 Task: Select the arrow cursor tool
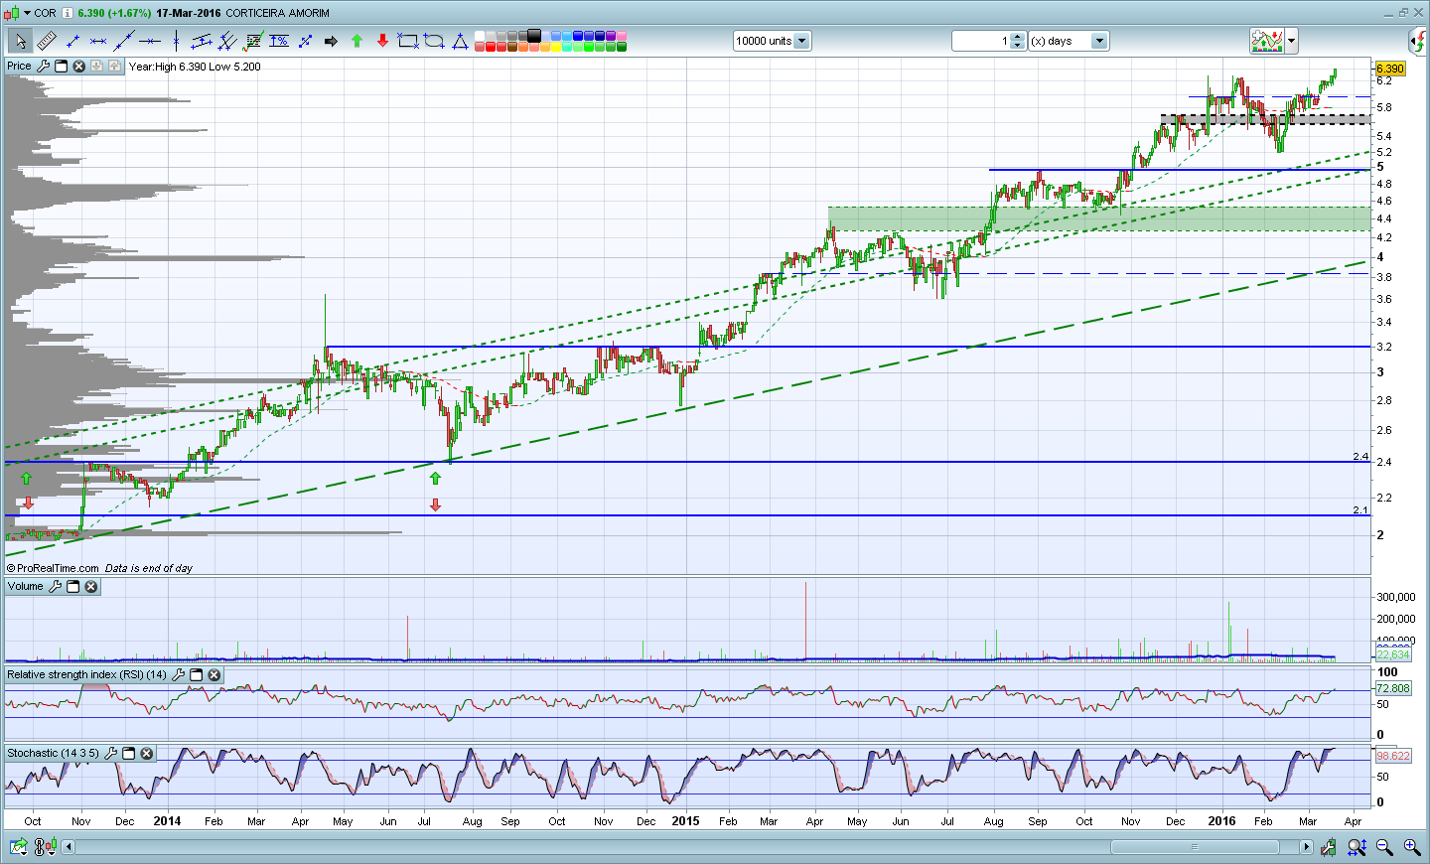(20, 41)
